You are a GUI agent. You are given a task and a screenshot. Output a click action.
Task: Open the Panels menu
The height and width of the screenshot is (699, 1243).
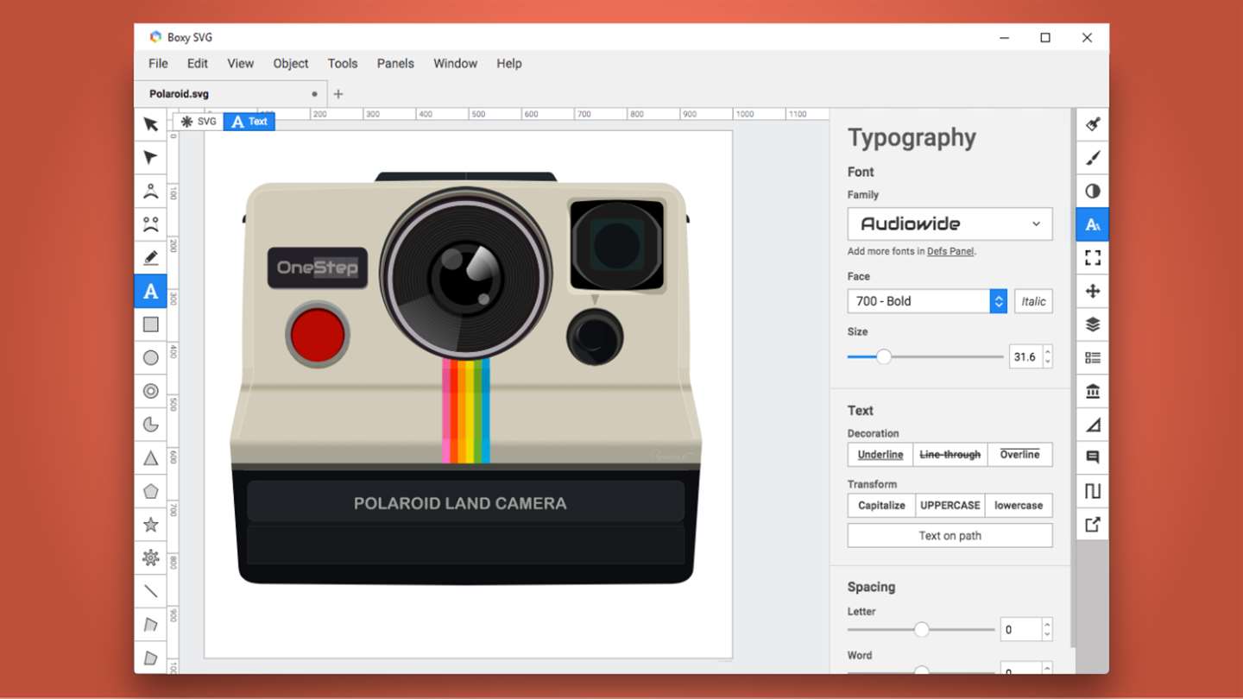395,63
